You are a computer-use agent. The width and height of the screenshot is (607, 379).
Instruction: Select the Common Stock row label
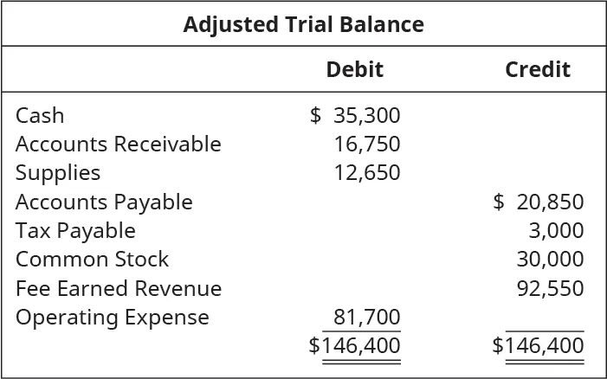pos(92,260)
